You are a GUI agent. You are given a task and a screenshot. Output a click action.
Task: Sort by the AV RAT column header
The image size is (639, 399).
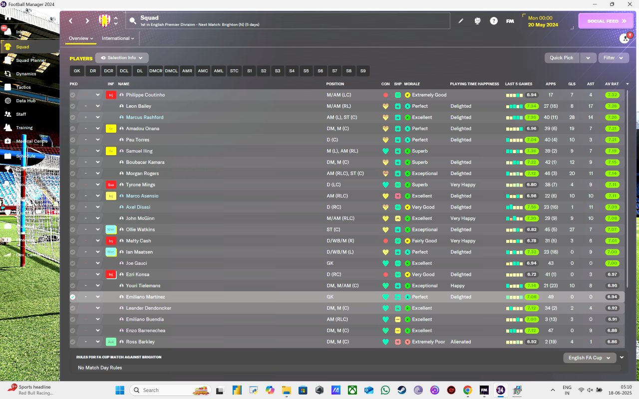tap(612, 84)
